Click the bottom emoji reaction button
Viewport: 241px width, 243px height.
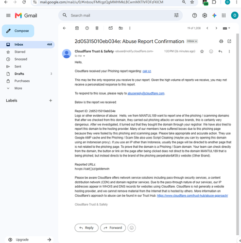pos(132,228)
